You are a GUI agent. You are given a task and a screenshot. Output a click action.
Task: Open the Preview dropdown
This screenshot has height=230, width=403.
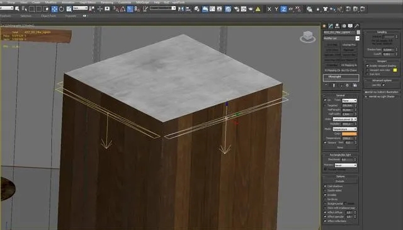coord(346,165)
